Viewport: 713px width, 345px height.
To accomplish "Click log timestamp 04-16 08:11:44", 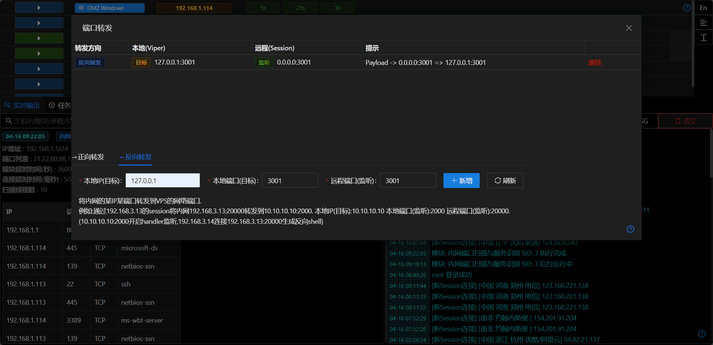I will pos(408,286).
